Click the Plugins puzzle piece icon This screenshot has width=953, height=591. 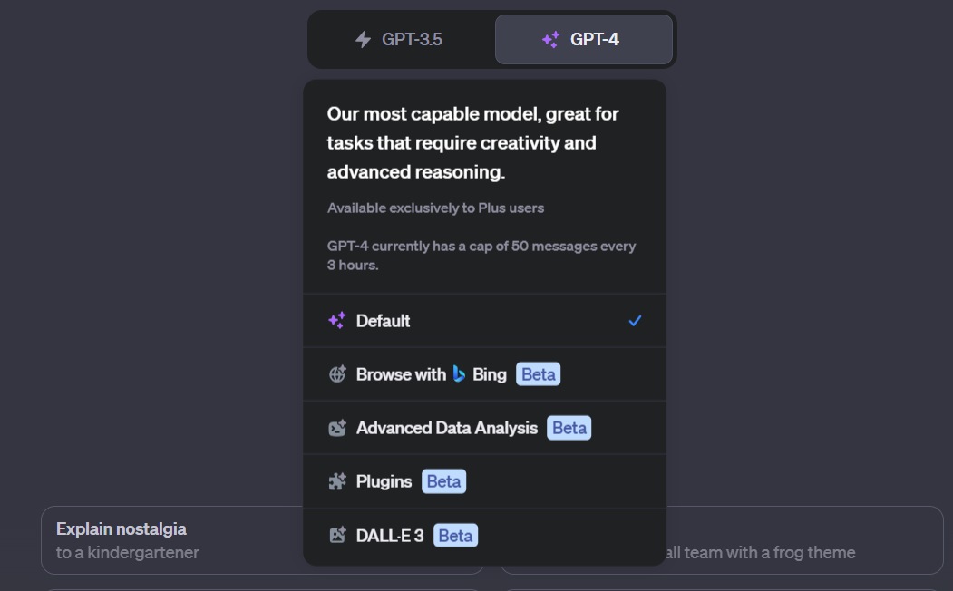pyautogui.click(x=337, y=481)
